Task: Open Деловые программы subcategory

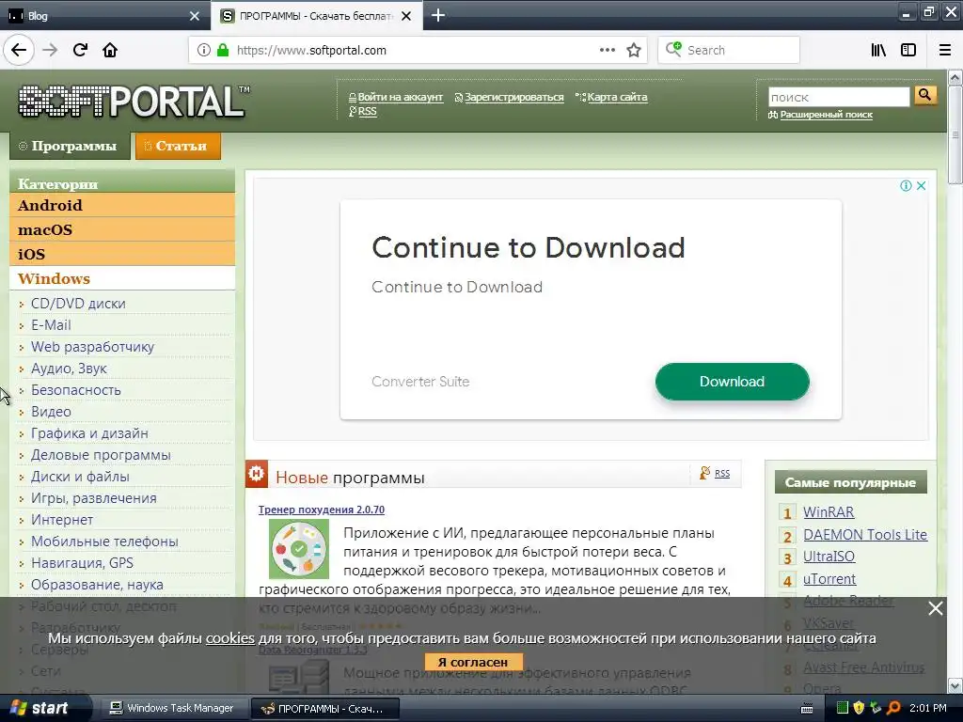Action: [101, 455]
